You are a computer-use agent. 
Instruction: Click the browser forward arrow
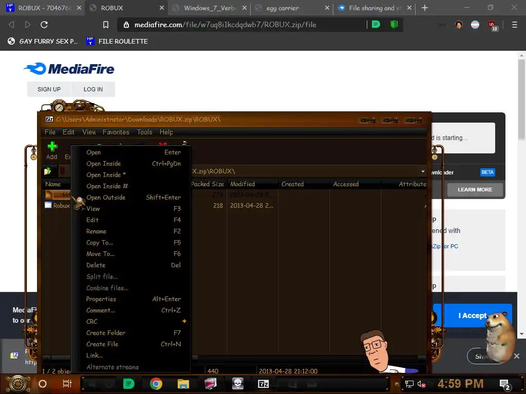pyautogui.click(x=28, y=25)
